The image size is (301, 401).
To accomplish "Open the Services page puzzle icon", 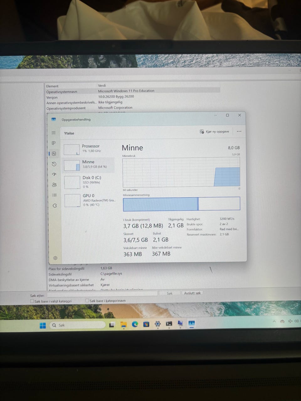I will [x=55, y=206].
